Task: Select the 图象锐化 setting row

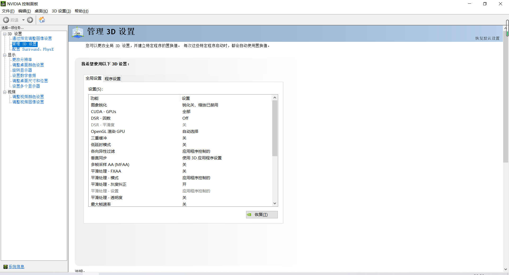Action: tap(181, 105)
